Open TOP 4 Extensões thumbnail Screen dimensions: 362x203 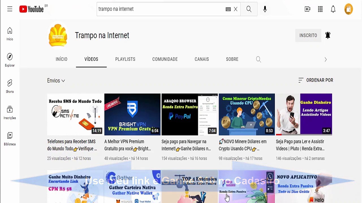tap(189, 187)
